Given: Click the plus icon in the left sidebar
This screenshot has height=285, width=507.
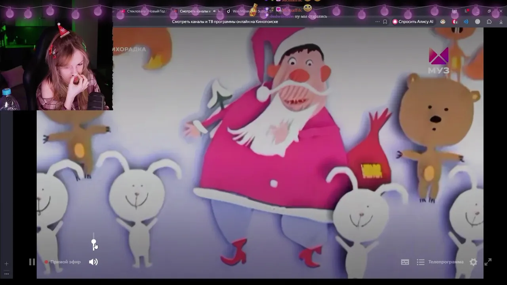Looking at the screenshot, I should point(6,264).
